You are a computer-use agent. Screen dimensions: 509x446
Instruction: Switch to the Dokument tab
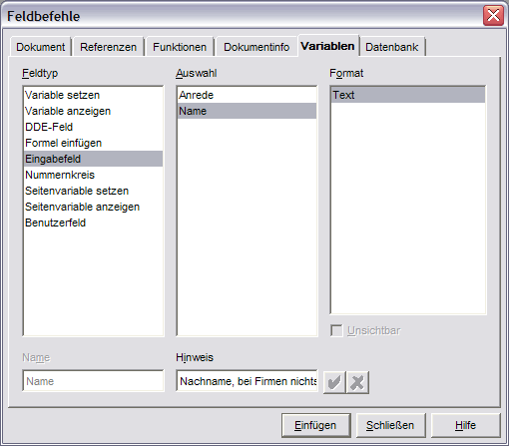pos(40,47)
